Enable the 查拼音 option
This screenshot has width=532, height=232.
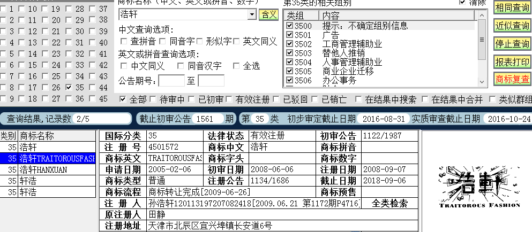[124, 42]
